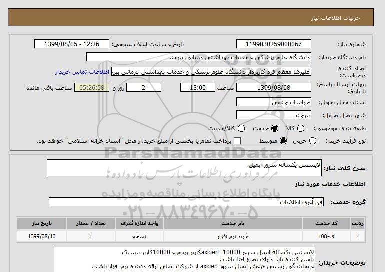The width and height of the screenshot is (385, 272).
Task: Click the general description field لایسنس یکساله سرور ایمیل
Action: pyautogui.click(x=184, y=168)
